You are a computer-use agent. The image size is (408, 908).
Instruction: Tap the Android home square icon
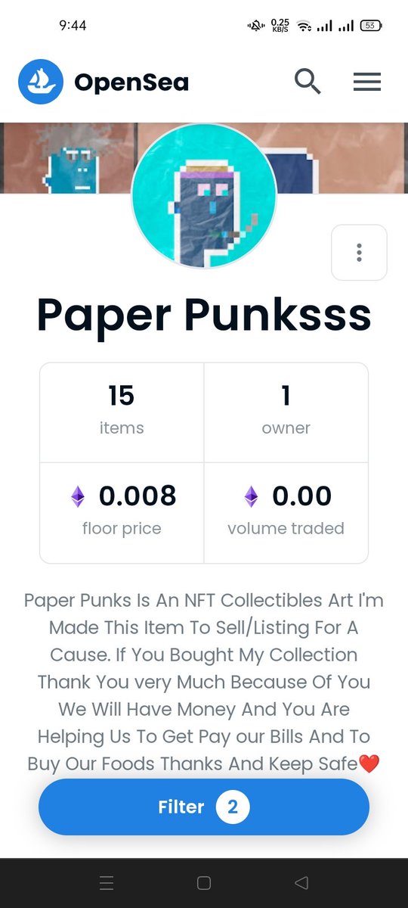[x=203, y=882]
